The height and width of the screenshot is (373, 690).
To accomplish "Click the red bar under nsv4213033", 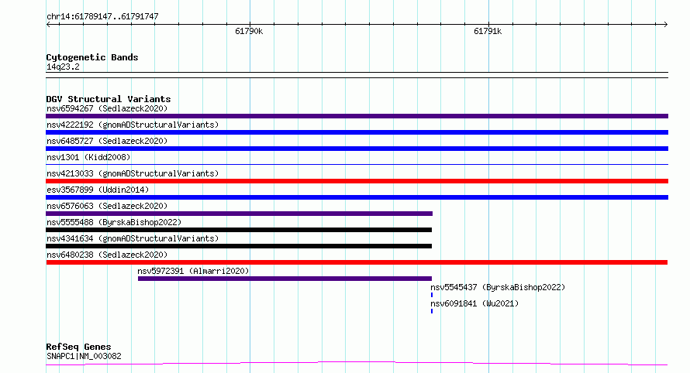I will pos(357,181).
